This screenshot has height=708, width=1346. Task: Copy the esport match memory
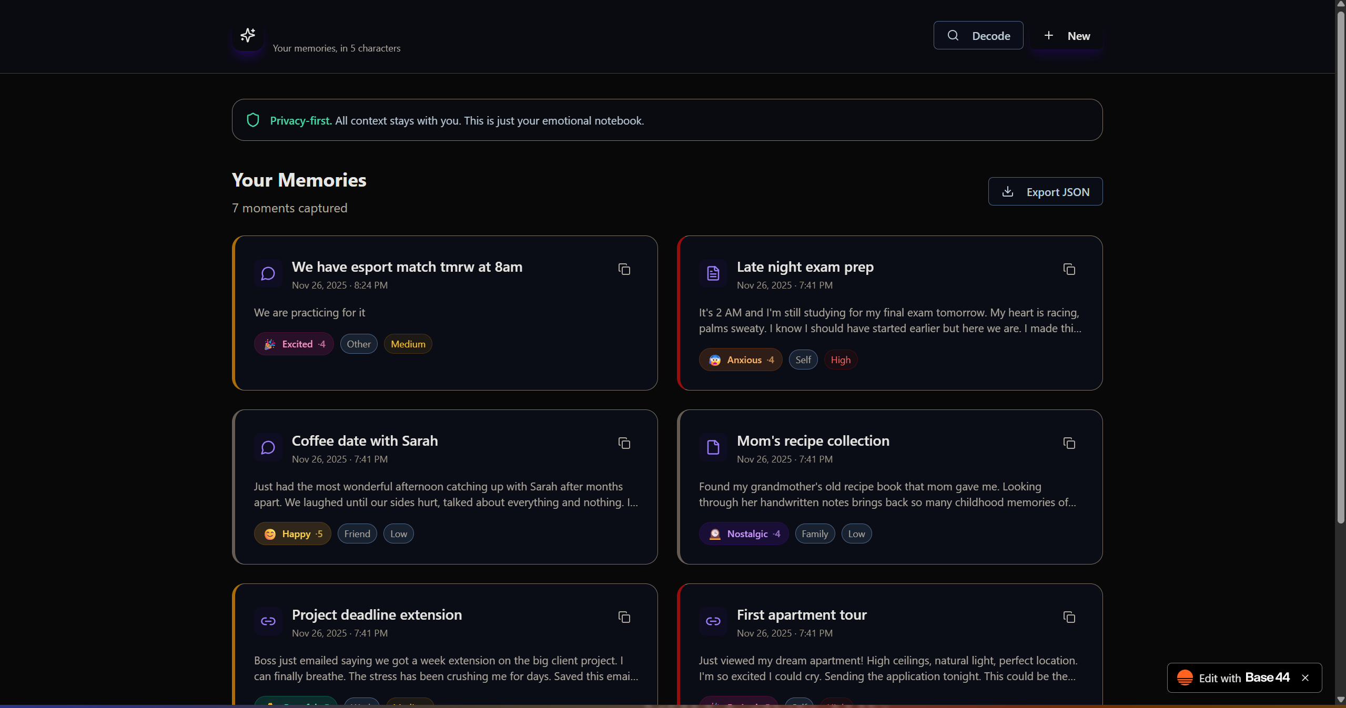click(x=624, y=270)
